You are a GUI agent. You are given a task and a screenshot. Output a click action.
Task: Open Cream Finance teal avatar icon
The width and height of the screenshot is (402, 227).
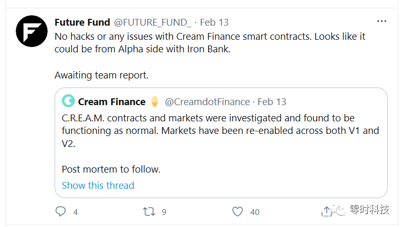[69, 101]
